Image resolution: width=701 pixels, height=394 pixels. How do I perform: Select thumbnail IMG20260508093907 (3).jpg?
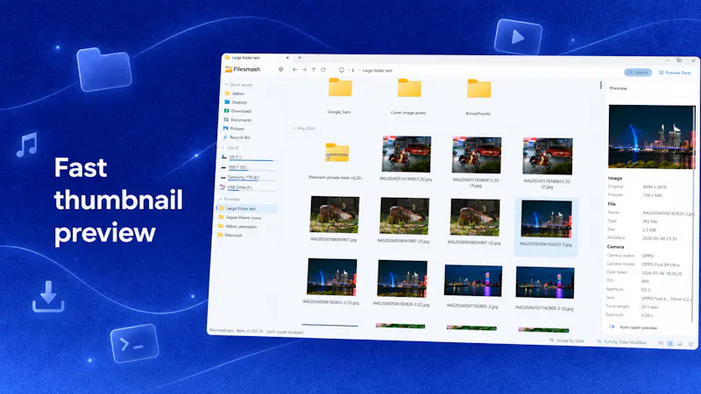405,216
